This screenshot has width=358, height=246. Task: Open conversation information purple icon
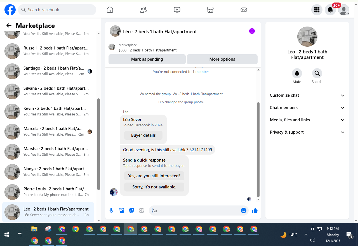click(x=252, y=31)
